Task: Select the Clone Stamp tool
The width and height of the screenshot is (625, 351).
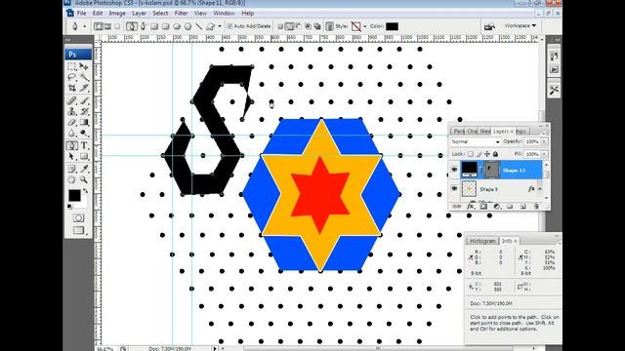Action: [x=72, y=111]
